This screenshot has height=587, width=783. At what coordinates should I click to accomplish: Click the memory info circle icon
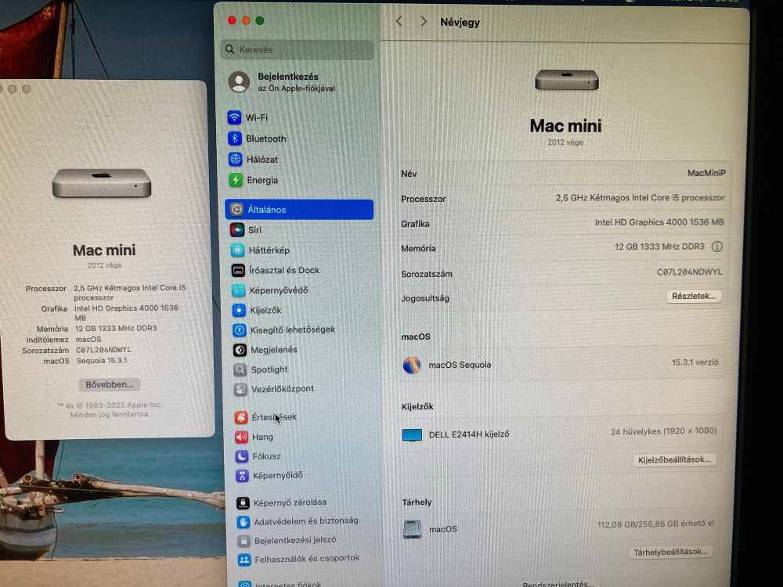point(716,247)
